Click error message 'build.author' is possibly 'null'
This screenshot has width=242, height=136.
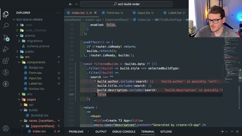(190, 82)
